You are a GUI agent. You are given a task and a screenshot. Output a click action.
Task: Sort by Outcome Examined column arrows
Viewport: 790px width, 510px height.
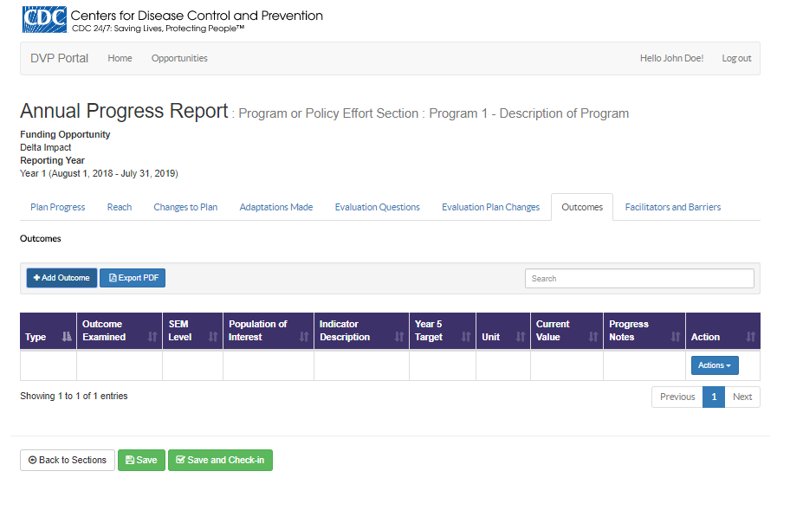152,337
